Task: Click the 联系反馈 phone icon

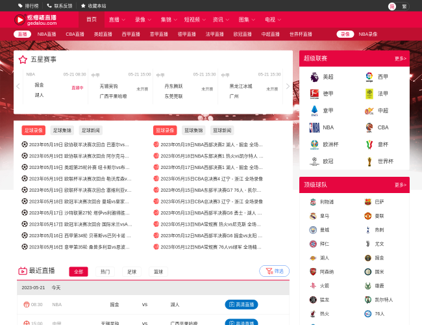Action: click(x=49, y=6)
